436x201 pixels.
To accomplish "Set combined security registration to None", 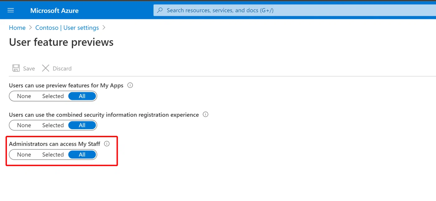I will point(24,125).
